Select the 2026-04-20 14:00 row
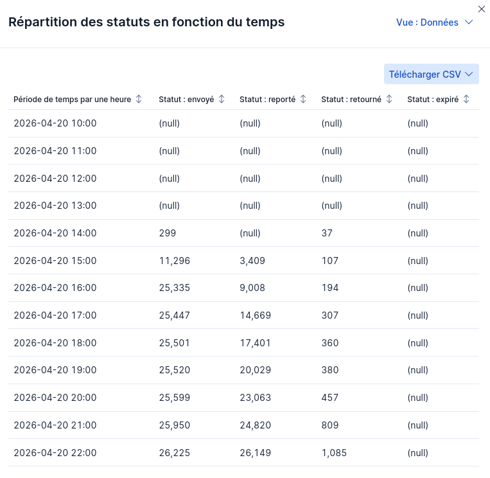Screen dimensions: 490x478 244,233
